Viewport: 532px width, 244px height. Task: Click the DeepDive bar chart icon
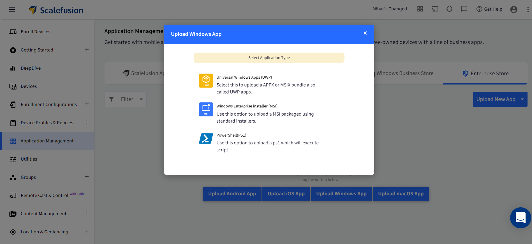click(13, 68)
